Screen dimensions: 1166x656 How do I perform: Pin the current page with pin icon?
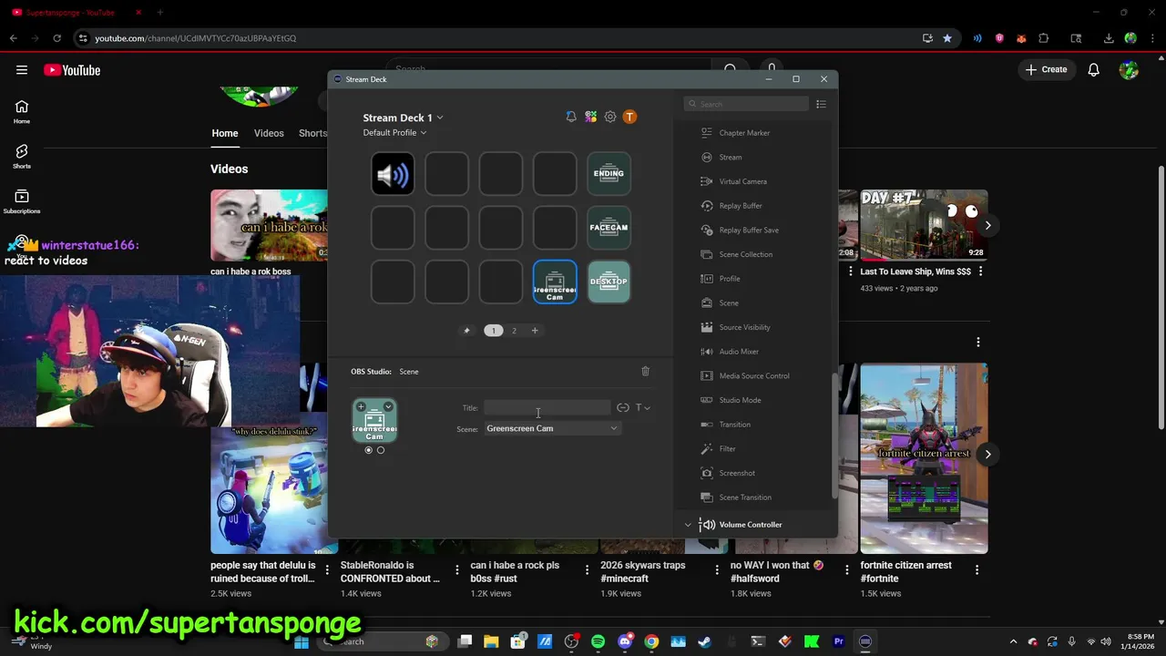tap(467, 331)
